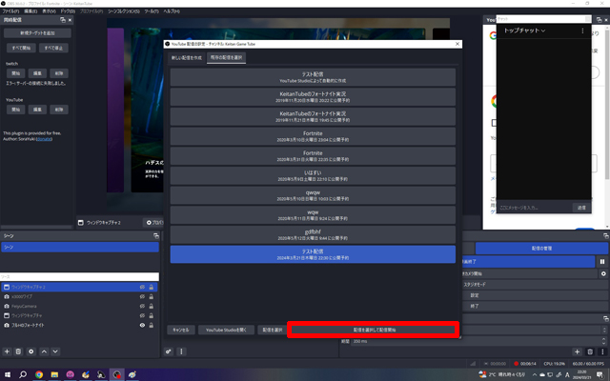Open File Explorer from taskbar
This screenshot has width=610, height=381.
(x=54, y=374)
